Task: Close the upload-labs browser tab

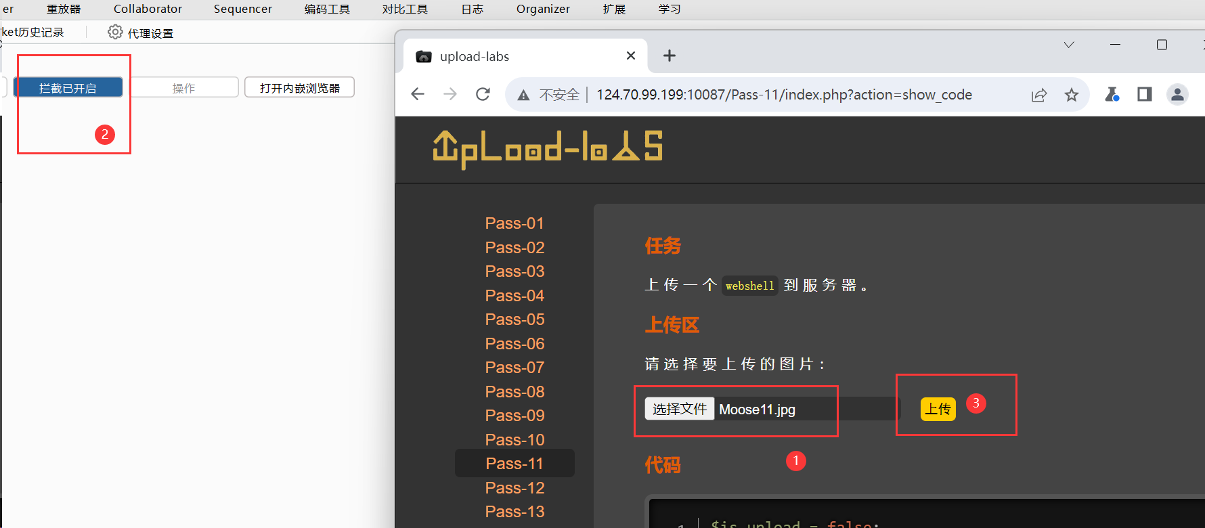Action: (631, 56)
